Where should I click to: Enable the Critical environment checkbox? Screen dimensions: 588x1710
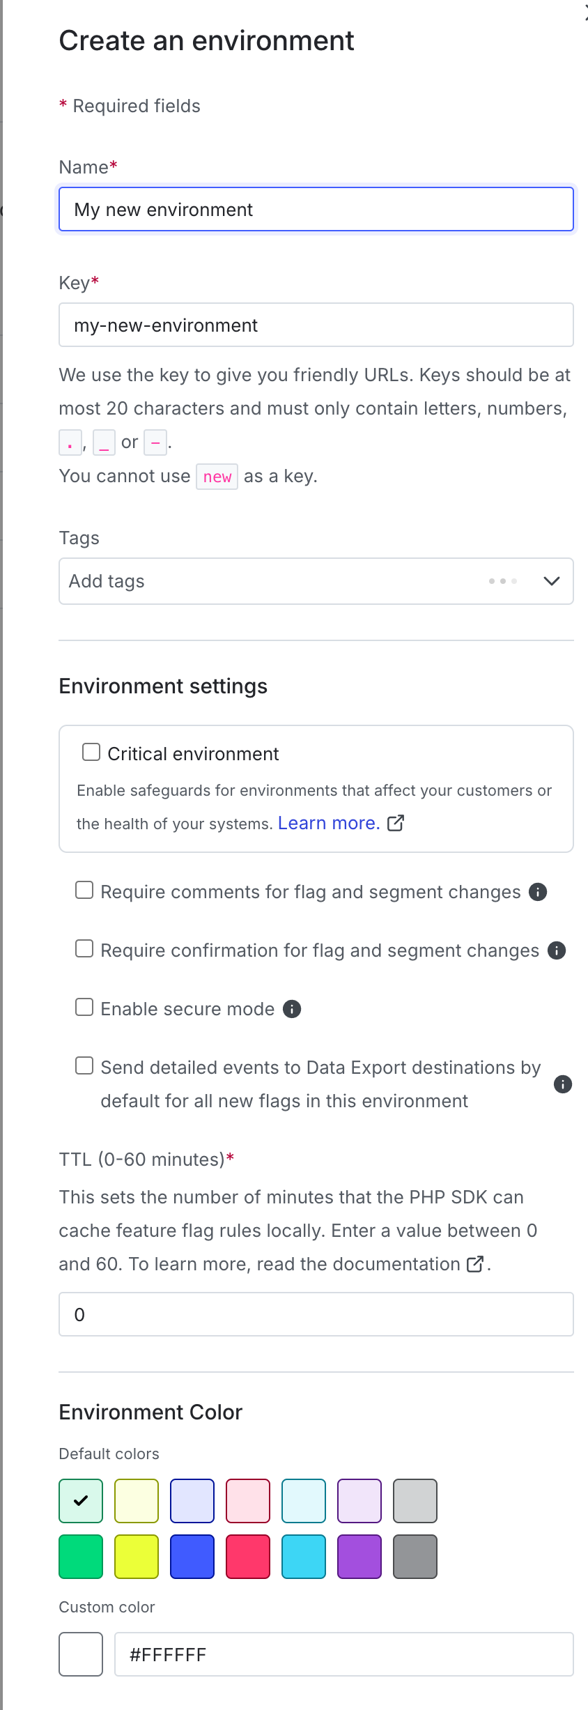coord(91,752)
